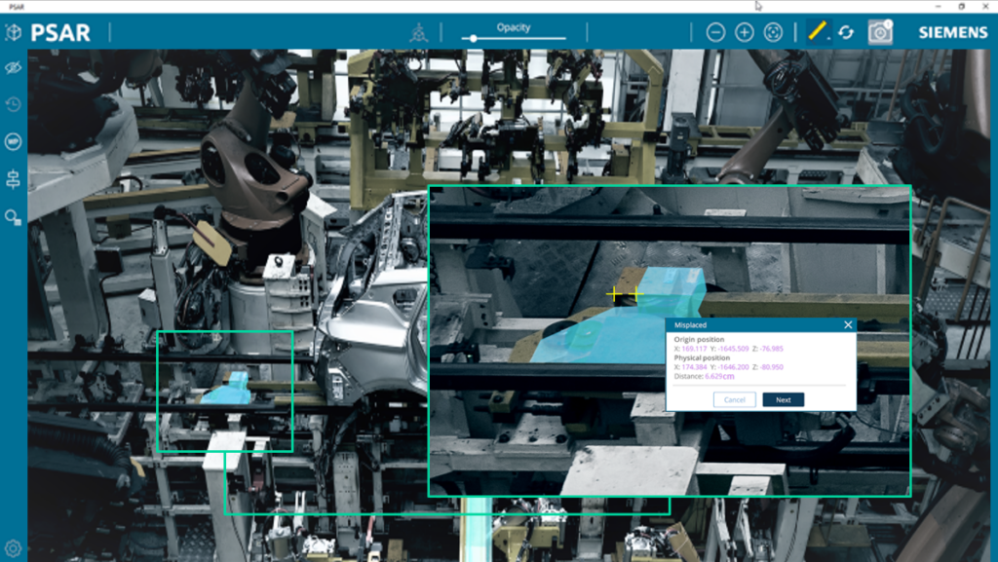Adjust the Opacity slider
This screenshot has height=562, width=998.
pos(475,39)
